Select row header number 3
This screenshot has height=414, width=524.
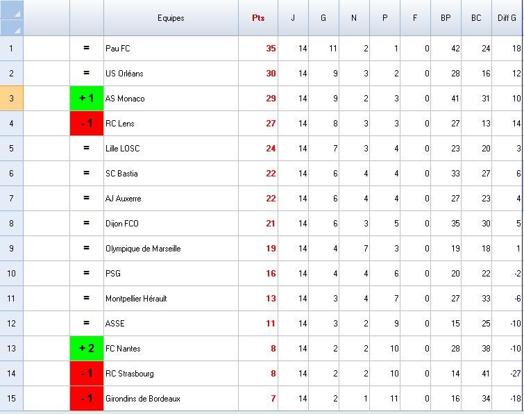(11, 99)
